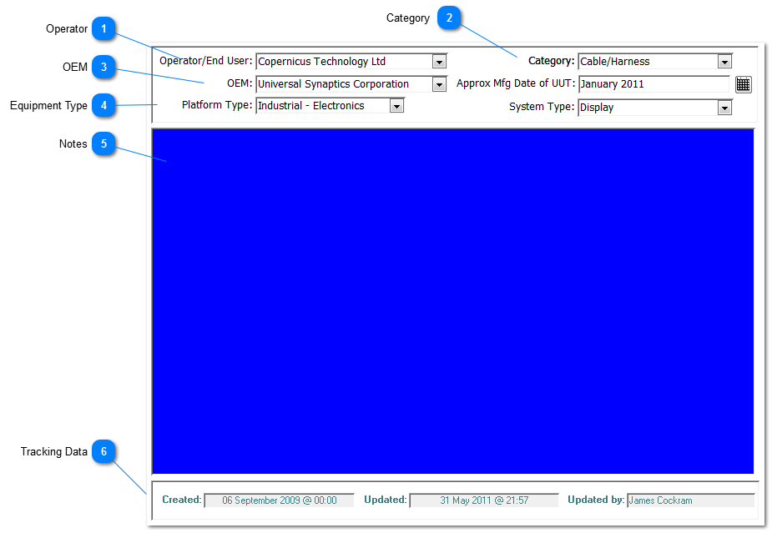Open the OEM dropdown arrow
772x533 pixels.
pos(439,84)
